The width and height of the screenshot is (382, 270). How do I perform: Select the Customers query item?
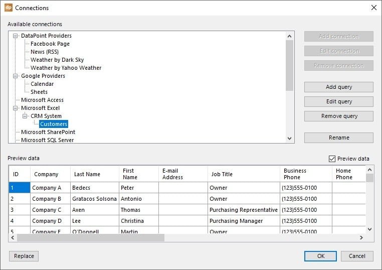tap(54, 124)
